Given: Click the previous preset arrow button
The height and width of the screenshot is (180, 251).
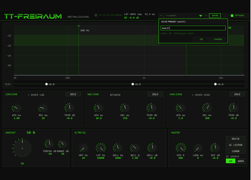Looking at the screenshot, I should [161, 16].
